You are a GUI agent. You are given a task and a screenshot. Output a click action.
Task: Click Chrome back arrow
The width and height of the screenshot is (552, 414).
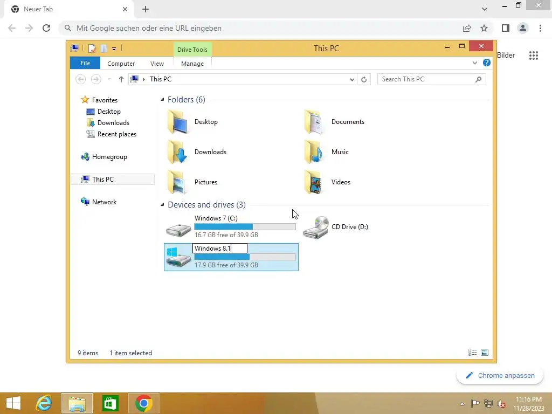[12, 28]
